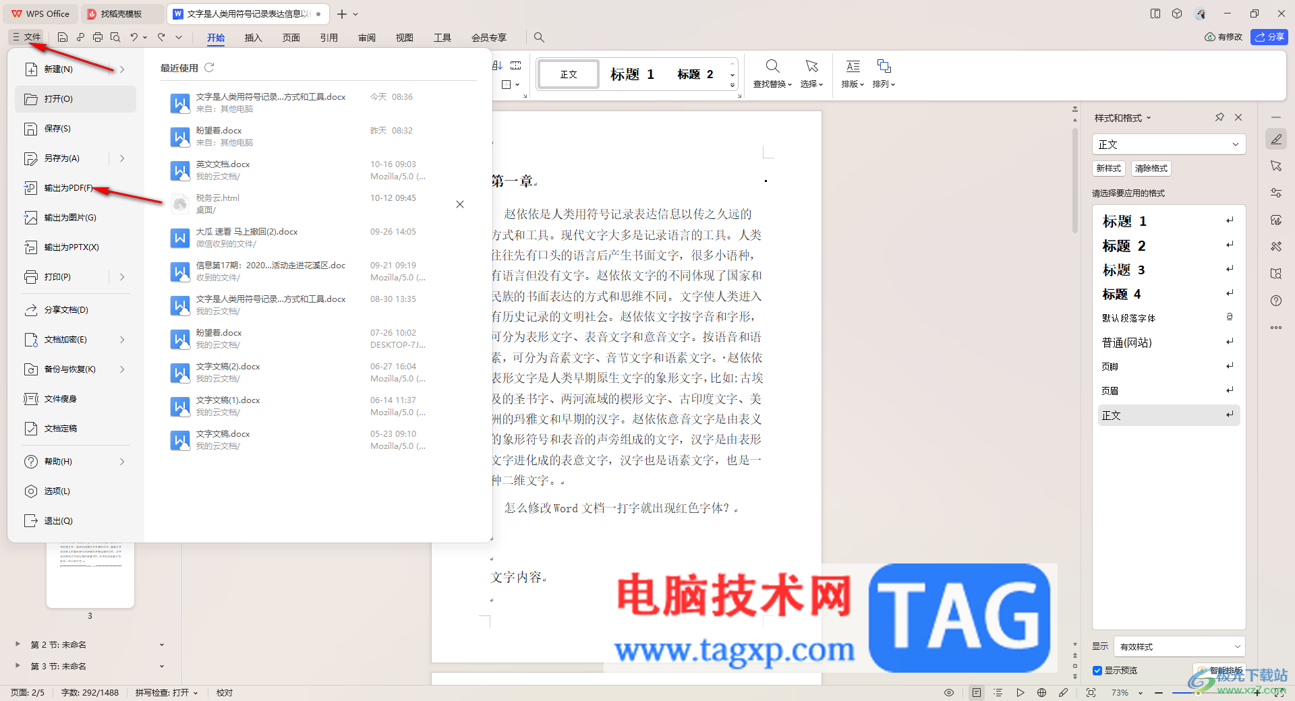The image size is (1295, 701).
Task: Open recent file 英文文档.docx
Action: (317, 171)
